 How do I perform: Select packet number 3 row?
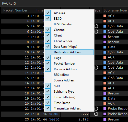click(28, 16)
